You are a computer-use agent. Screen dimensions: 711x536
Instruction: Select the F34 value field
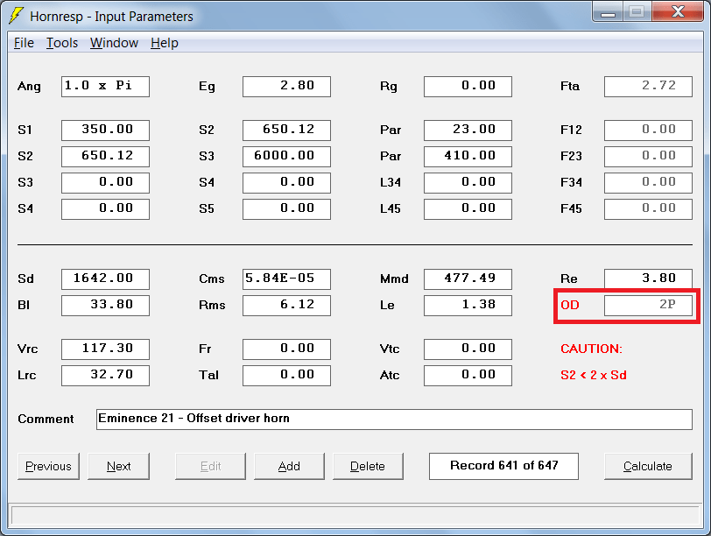648,183
